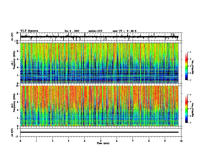204x158 pixels.
Task: Click the "-10" tick on ch.1 voltage axis
Action: click(17, 41)
